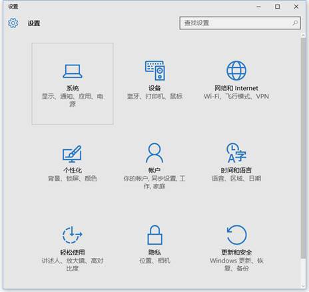Open the 帐户 person icon
309x292 pixels.
tap(154, 153)
